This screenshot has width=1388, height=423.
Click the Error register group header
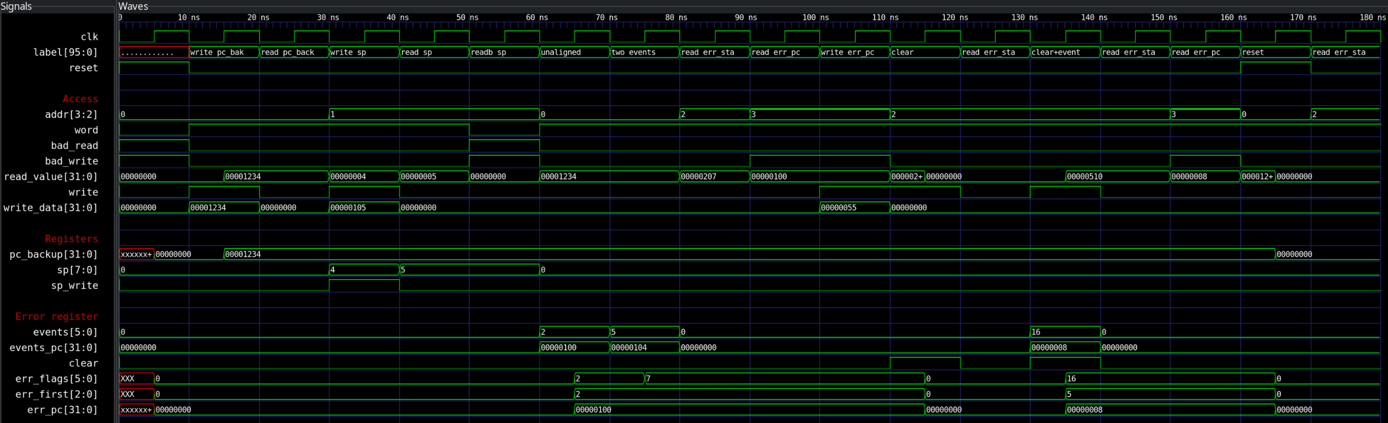(x=57, y=316)
